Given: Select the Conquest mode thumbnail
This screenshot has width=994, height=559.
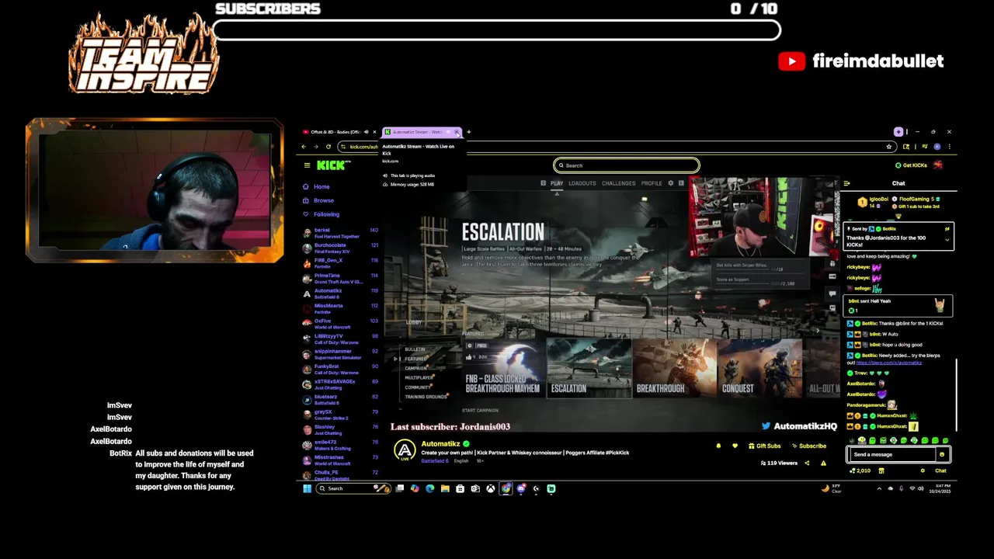Looking at the screenshot, I should (x=759, y=368).
